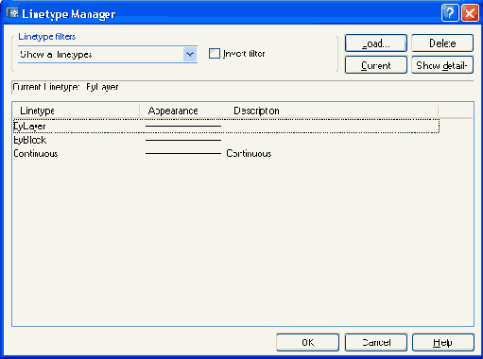Click the Cancel button
The image size is (483, 359).
coord(376,342)
